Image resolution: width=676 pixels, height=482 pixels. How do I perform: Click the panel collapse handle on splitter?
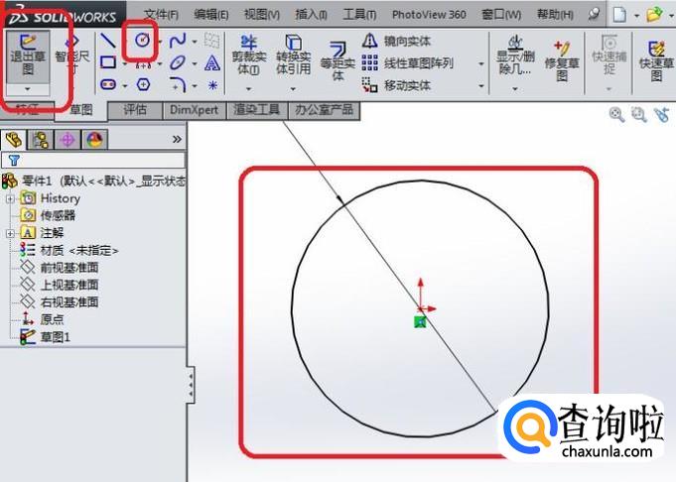point(191,385)
